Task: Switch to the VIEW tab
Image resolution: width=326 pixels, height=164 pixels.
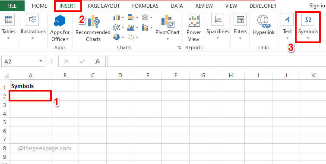Action: (x=231, y=6)
